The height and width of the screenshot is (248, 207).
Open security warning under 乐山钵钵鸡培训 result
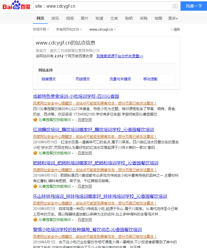(95, 203)
